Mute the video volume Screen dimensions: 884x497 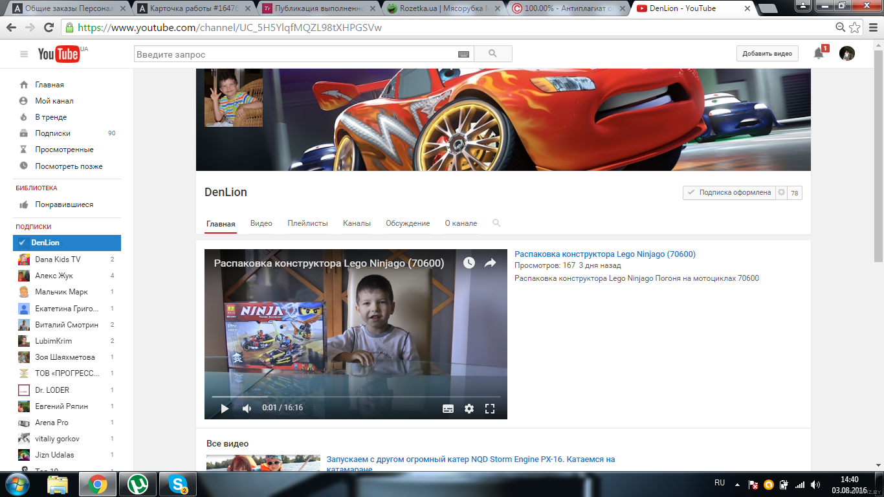247,408
